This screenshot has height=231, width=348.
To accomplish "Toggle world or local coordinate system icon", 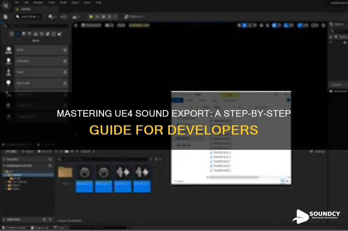I will (x=261, y=25).
